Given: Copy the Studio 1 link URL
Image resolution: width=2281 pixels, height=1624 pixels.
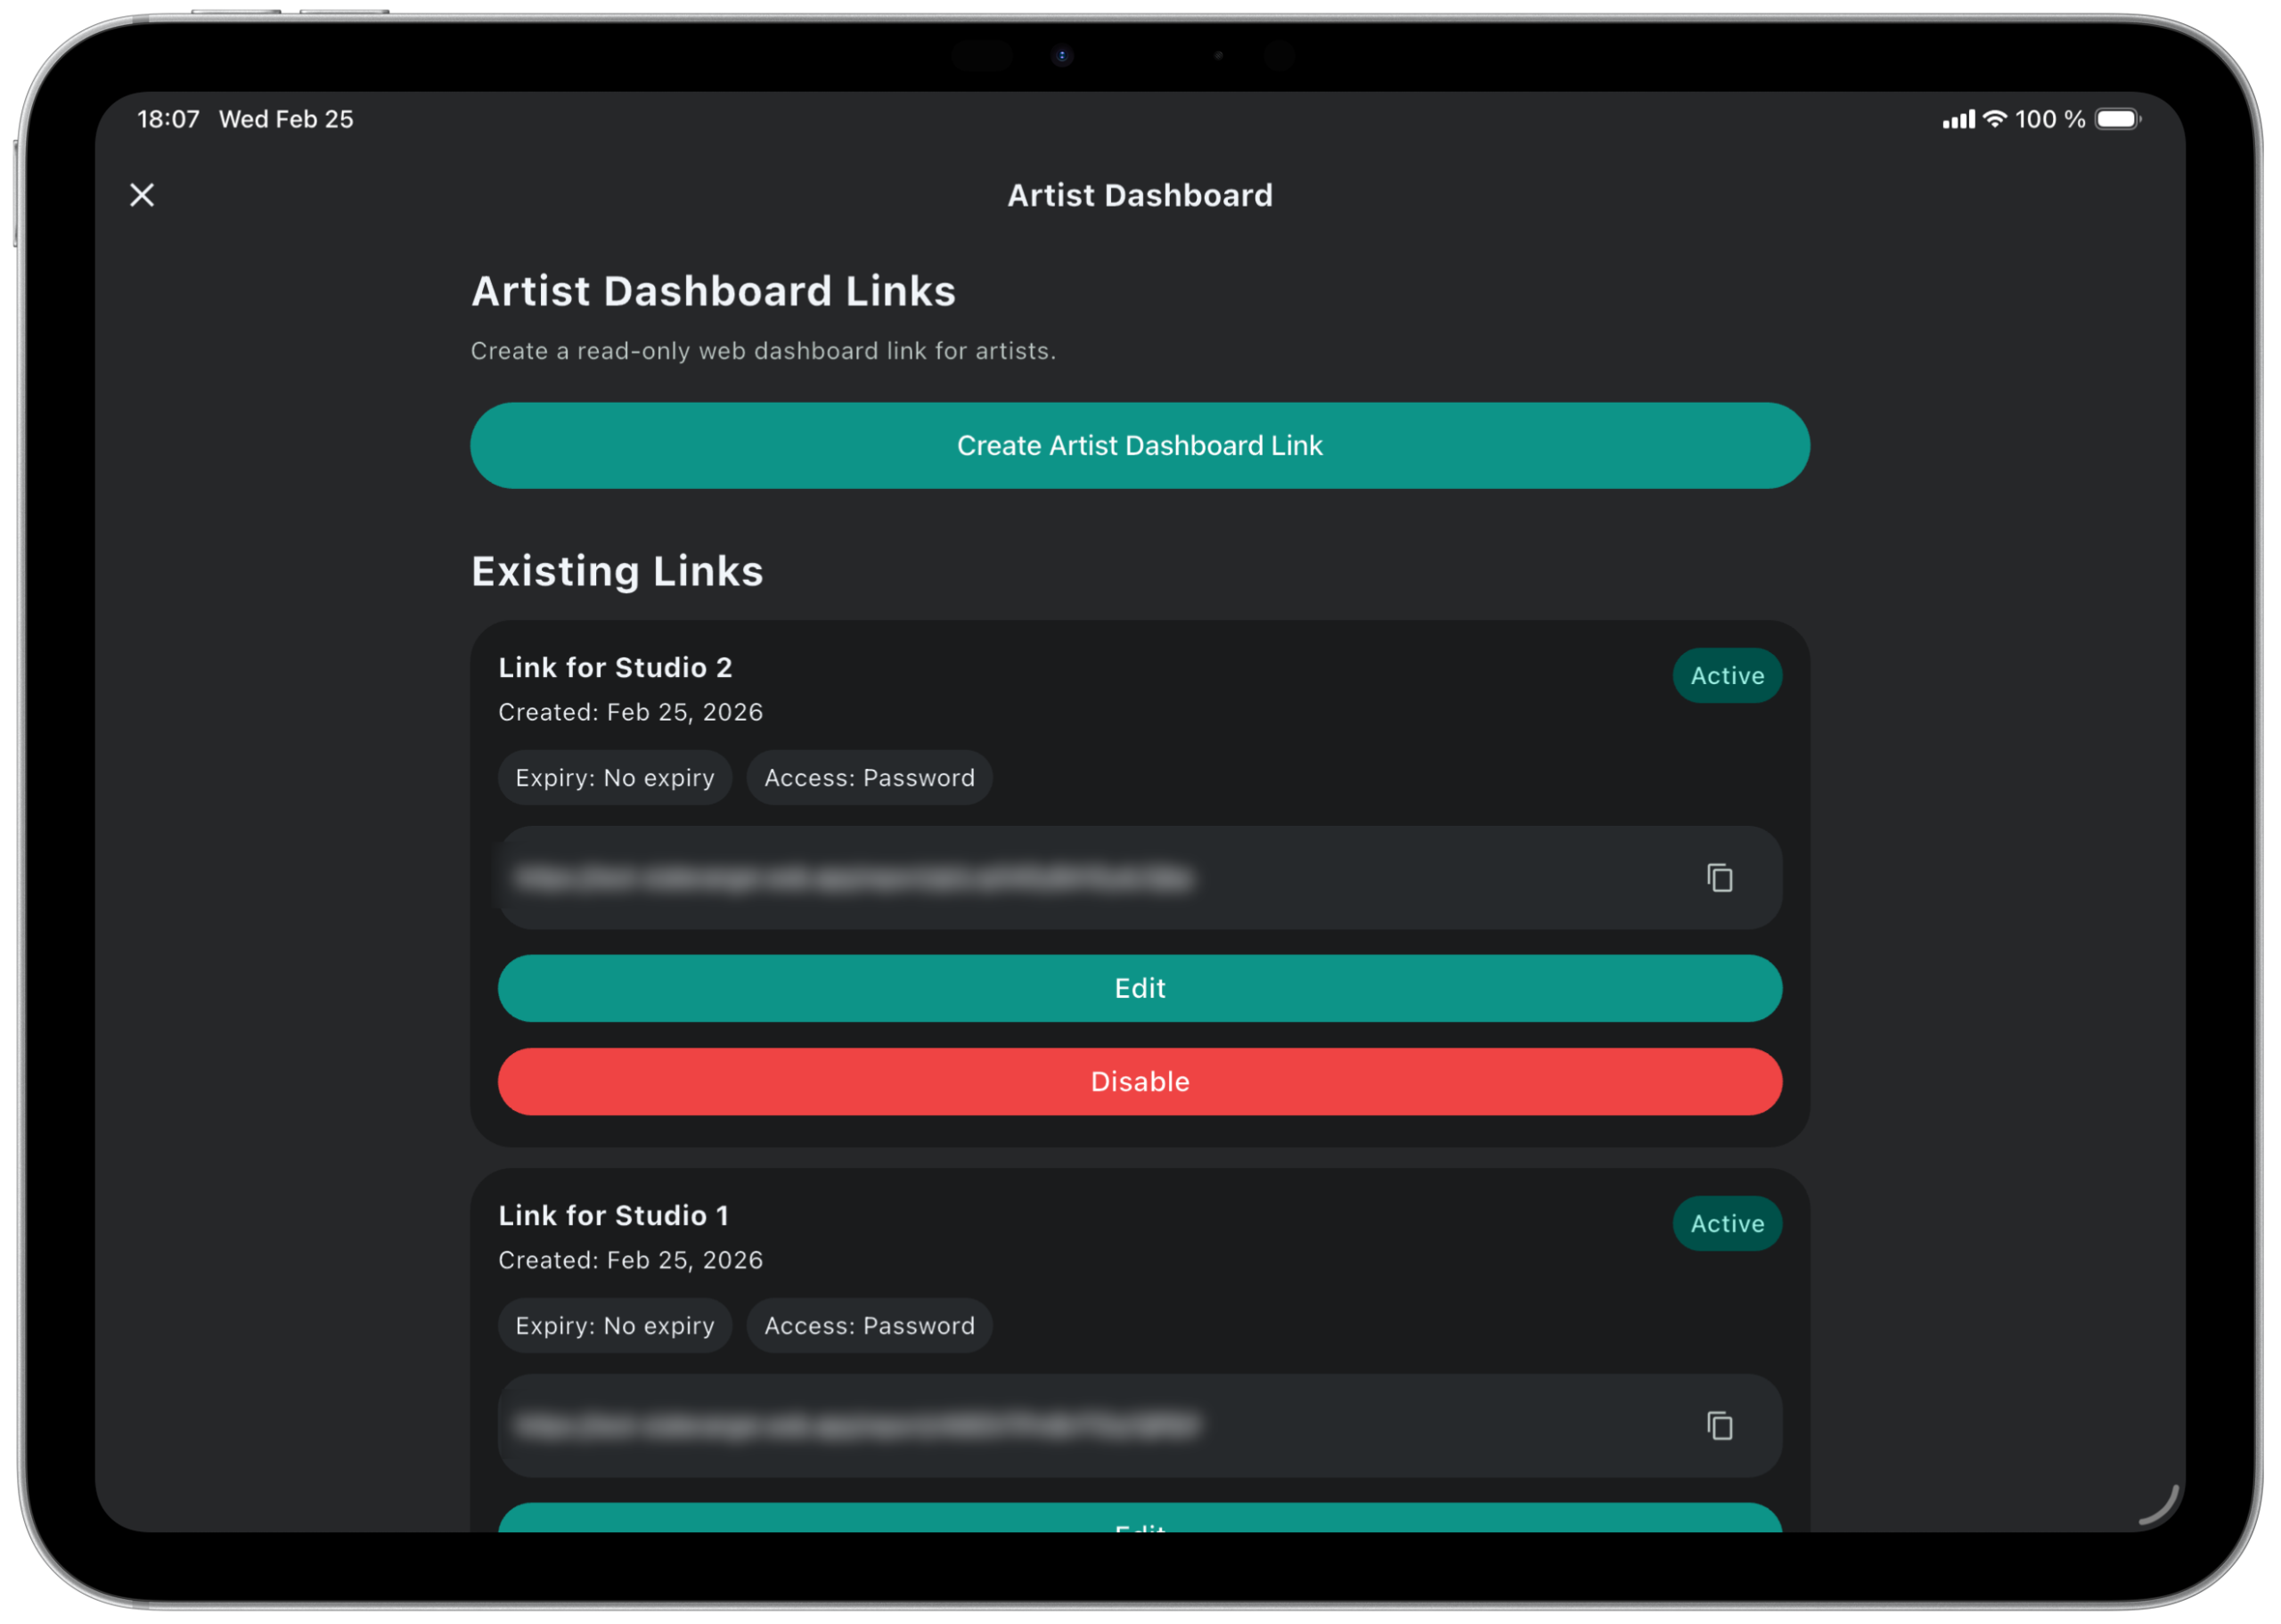Looking at the screenshot, I should pos(1719,1425).
